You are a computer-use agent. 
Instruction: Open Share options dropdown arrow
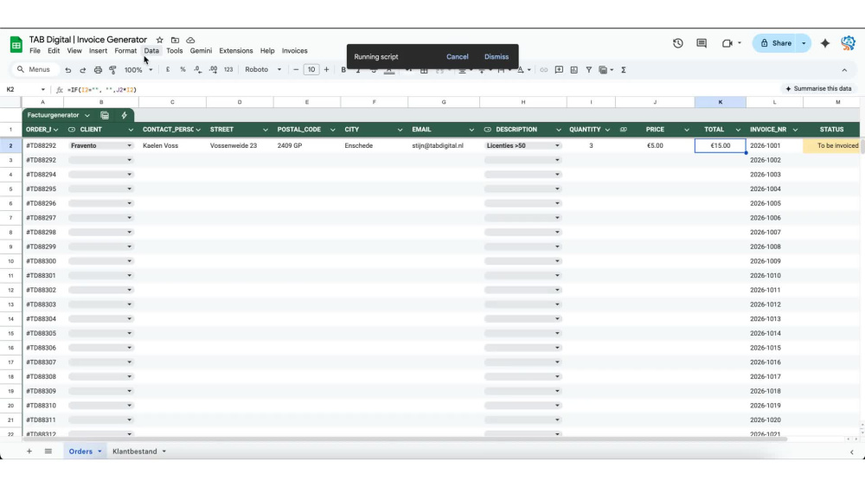(804, 43)
